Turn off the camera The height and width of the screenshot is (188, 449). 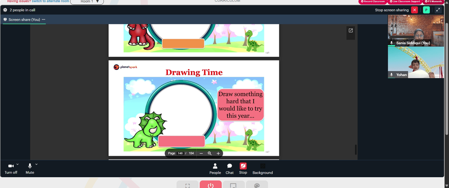click(11, 169)
